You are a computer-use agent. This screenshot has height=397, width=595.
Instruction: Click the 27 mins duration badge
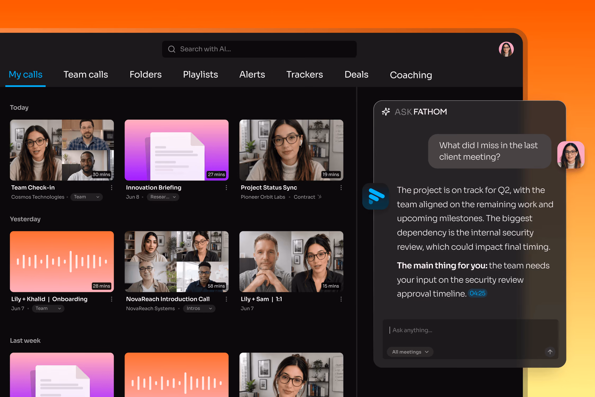click(216, 174)
